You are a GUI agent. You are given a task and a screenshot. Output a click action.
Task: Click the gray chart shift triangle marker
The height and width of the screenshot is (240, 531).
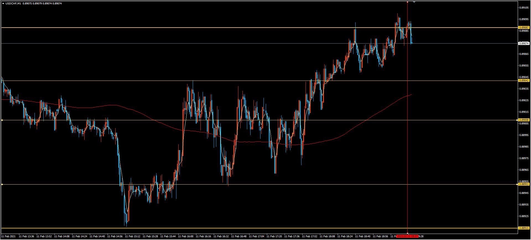(x=414, y=2)
